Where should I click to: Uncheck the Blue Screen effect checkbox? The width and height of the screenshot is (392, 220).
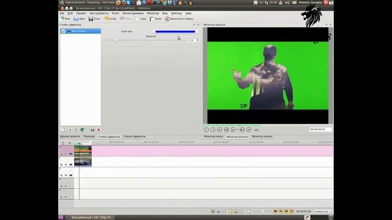pos(63,31)
